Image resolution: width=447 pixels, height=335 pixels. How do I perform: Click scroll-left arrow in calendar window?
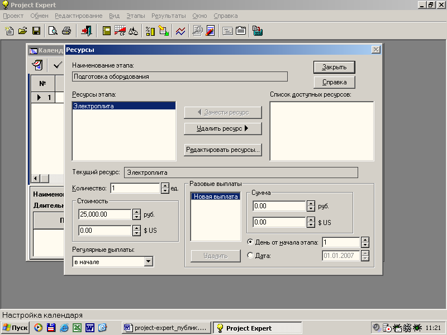pyautogui.click(x=35, y=179)
